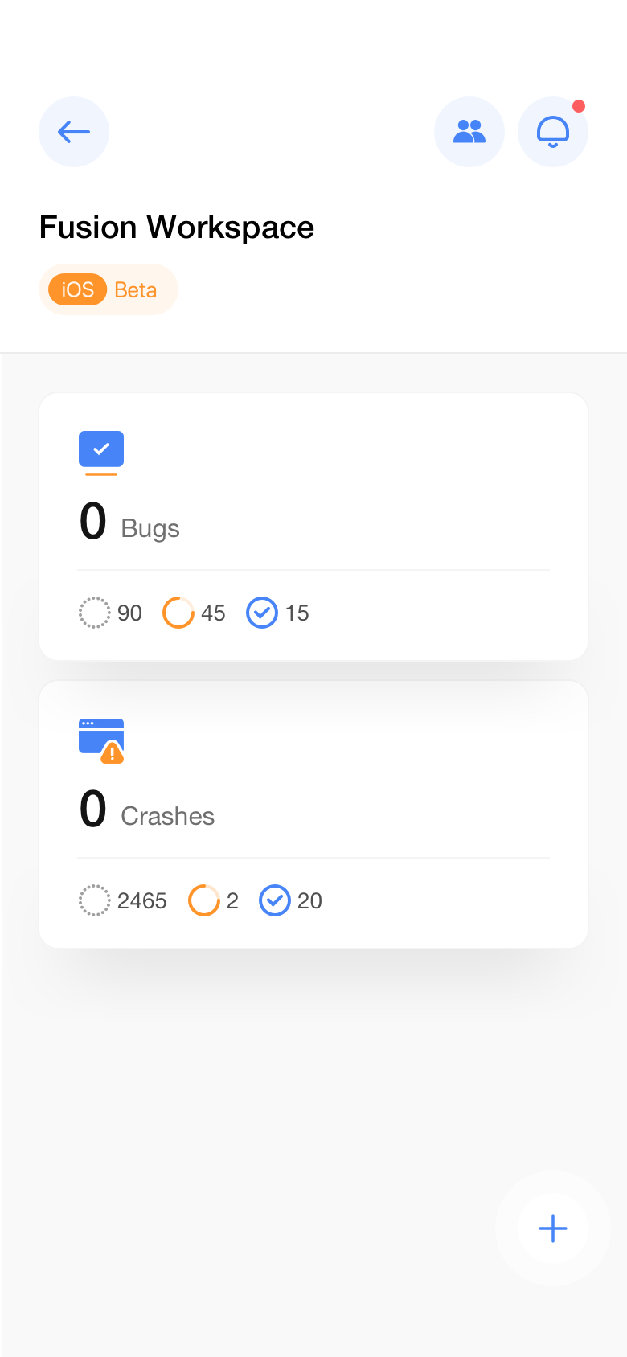Tap the Beta label

point(136,289)
